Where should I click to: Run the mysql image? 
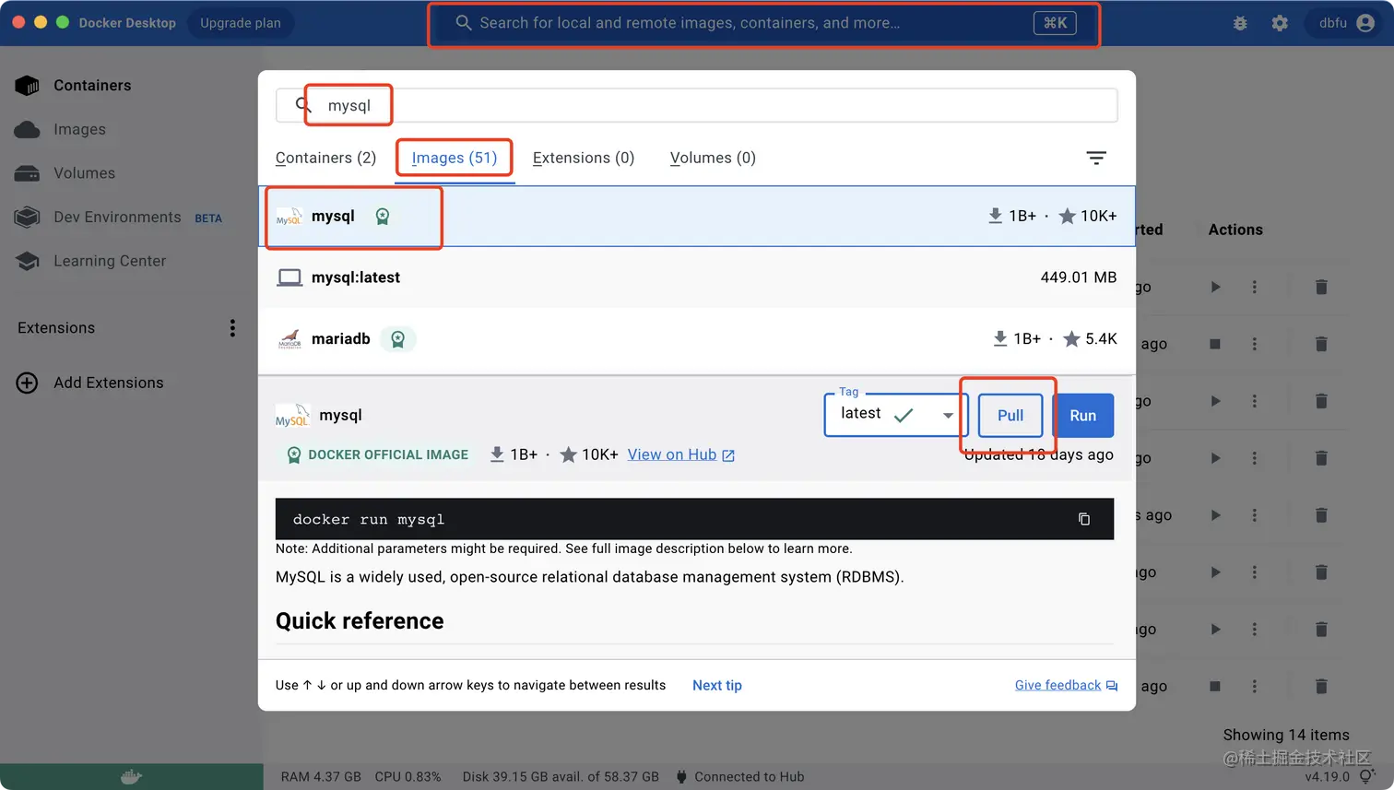(x=1083, y=416)
